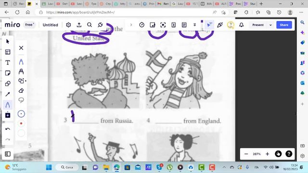Open the Miro help question mark
Image resolution: width=308 pixels, height=173 pixels.
[x=289, y=154]
